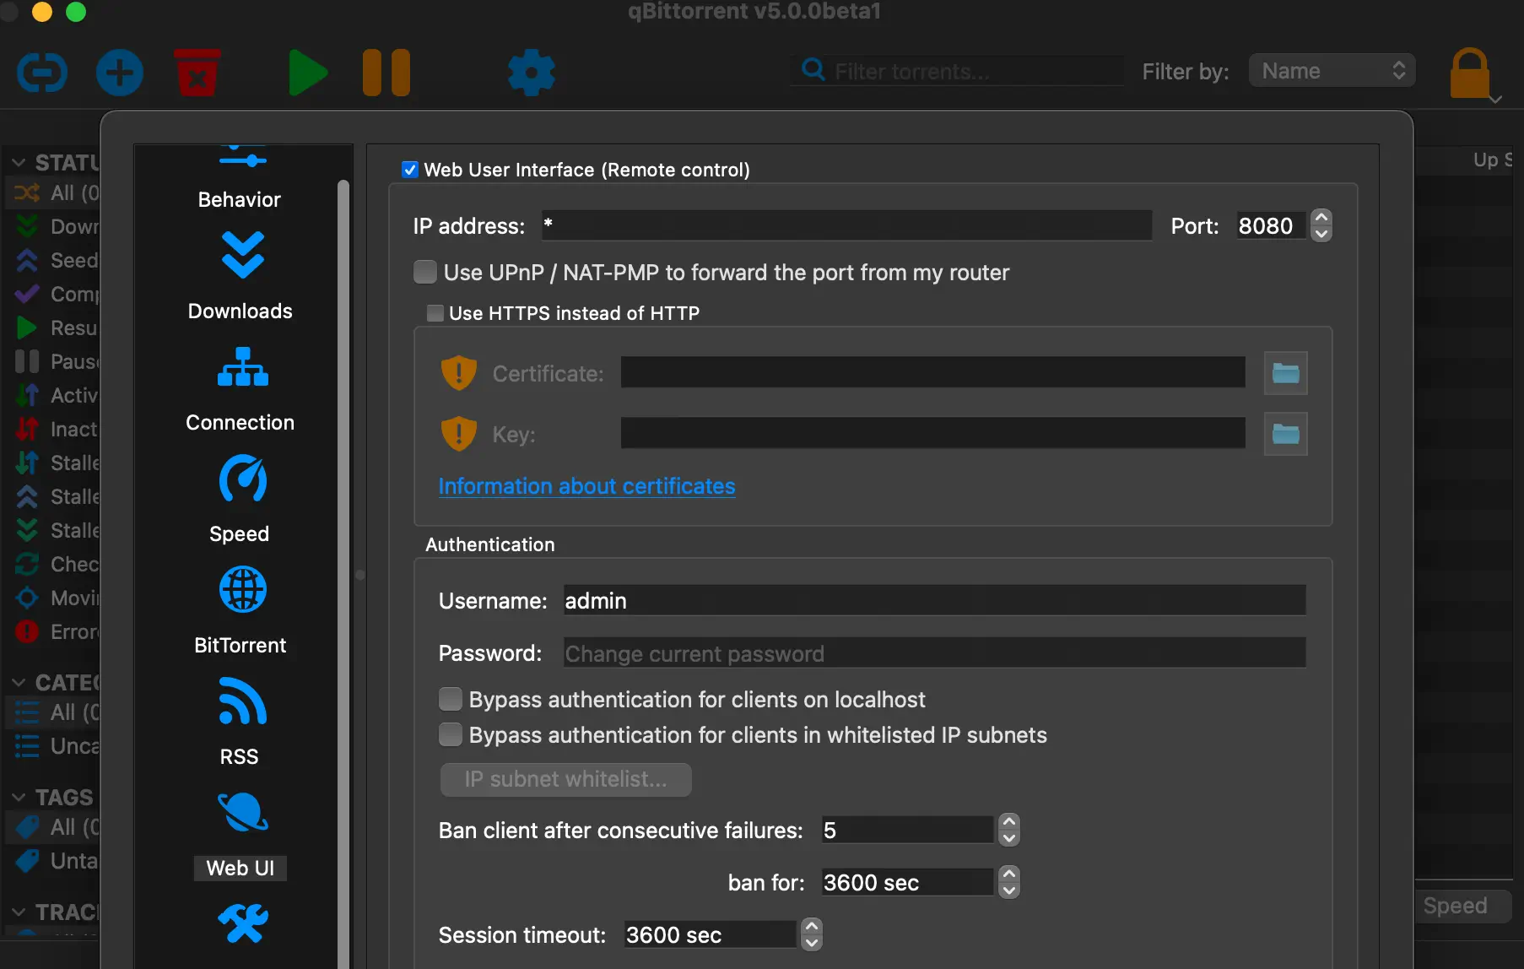Click the ban for 3600 sec field

(x=906, y=882)
